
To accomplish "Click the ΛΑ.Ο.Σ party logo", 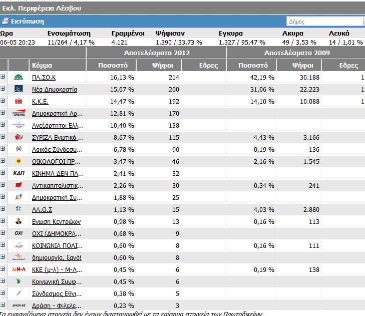I will pos(19,209).
